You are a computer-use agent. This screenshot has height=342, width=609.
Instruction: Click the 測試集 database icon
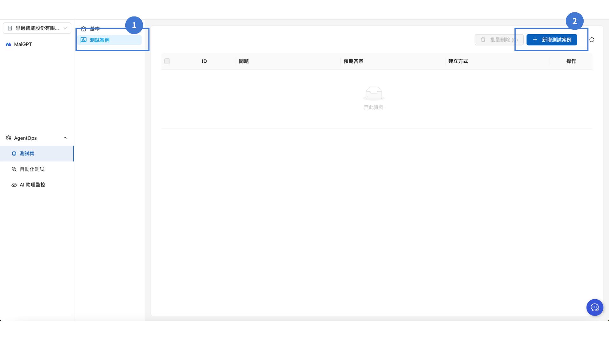(14, 154)
